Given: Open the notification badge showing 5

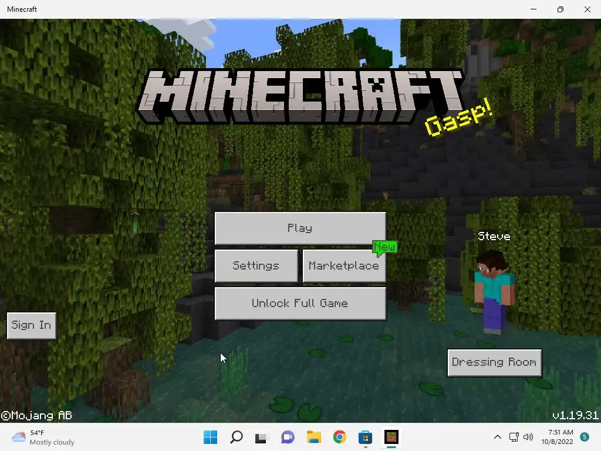Looking at the screenshot, I should (585, 437).
